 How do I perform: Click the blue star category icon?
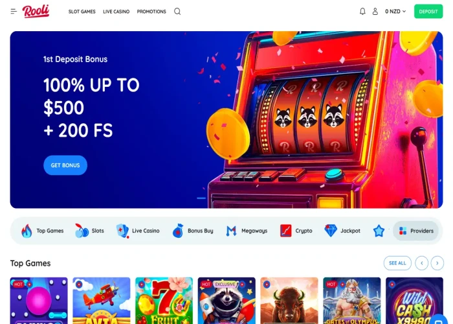[x=379, y=231]
